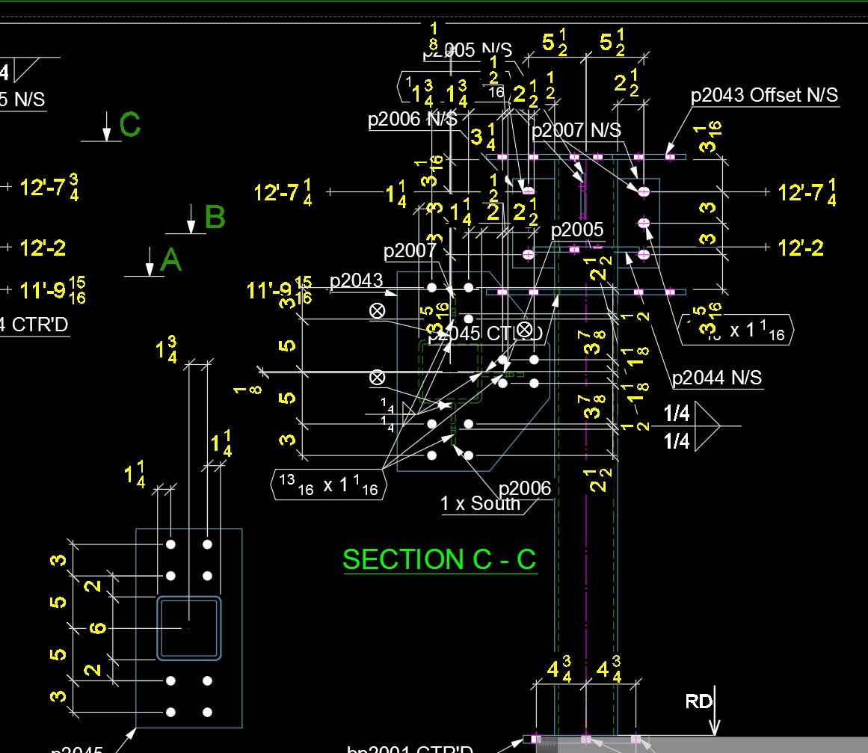Click the "p2043" label without Offset text
Image resolution: width=868 pixels, height=753 pixels.
click(x=356, y=280)
